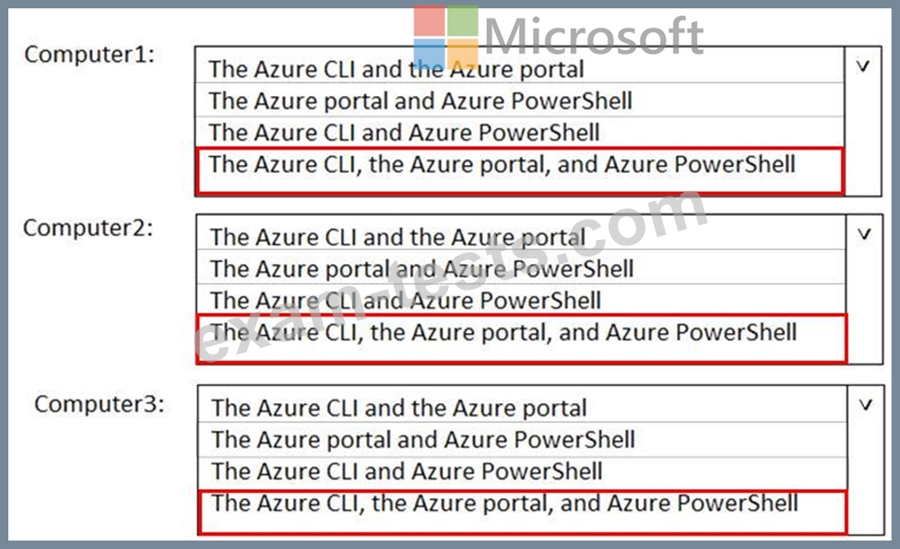Pick 'The Azure CLI and Azure PowerShell' for Computer3
The width and height of the screenshot is (900, 549).
[x=406, y=471]
